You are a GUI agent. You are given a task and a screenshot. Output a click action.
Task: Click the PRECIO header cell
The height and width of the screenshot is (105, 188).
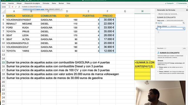tap(108, 16)
